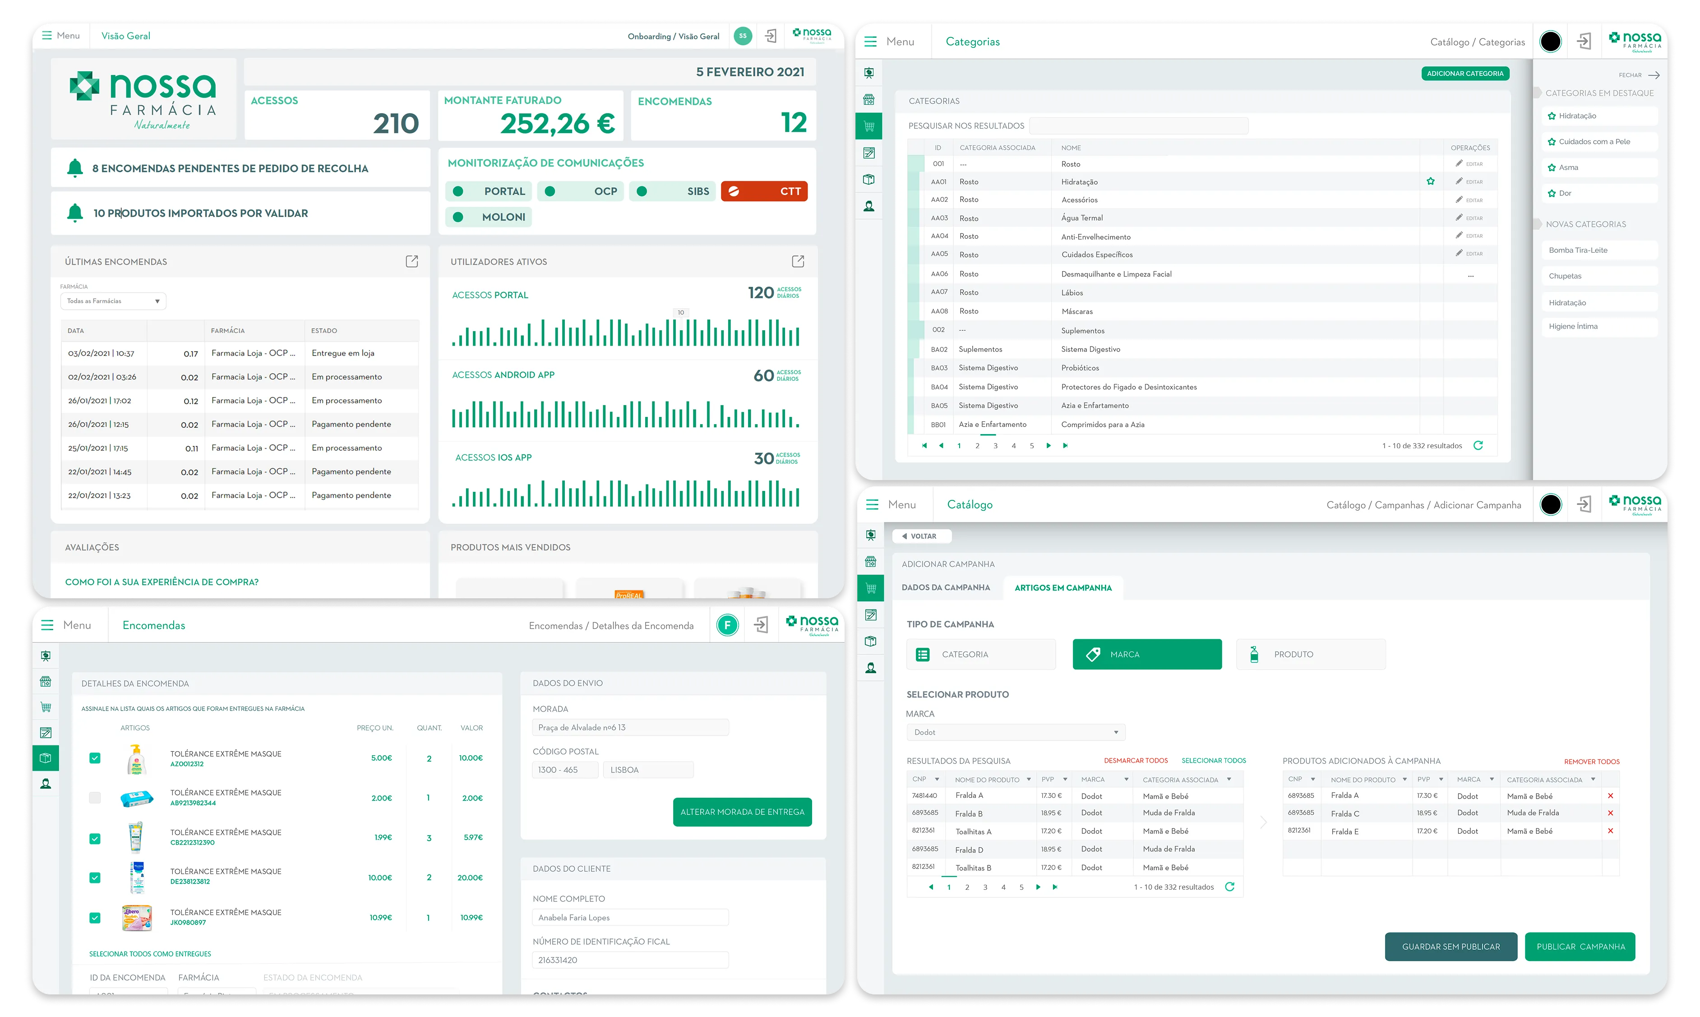Click Alterar Morada de Entrega

click(x=742, y=811)
